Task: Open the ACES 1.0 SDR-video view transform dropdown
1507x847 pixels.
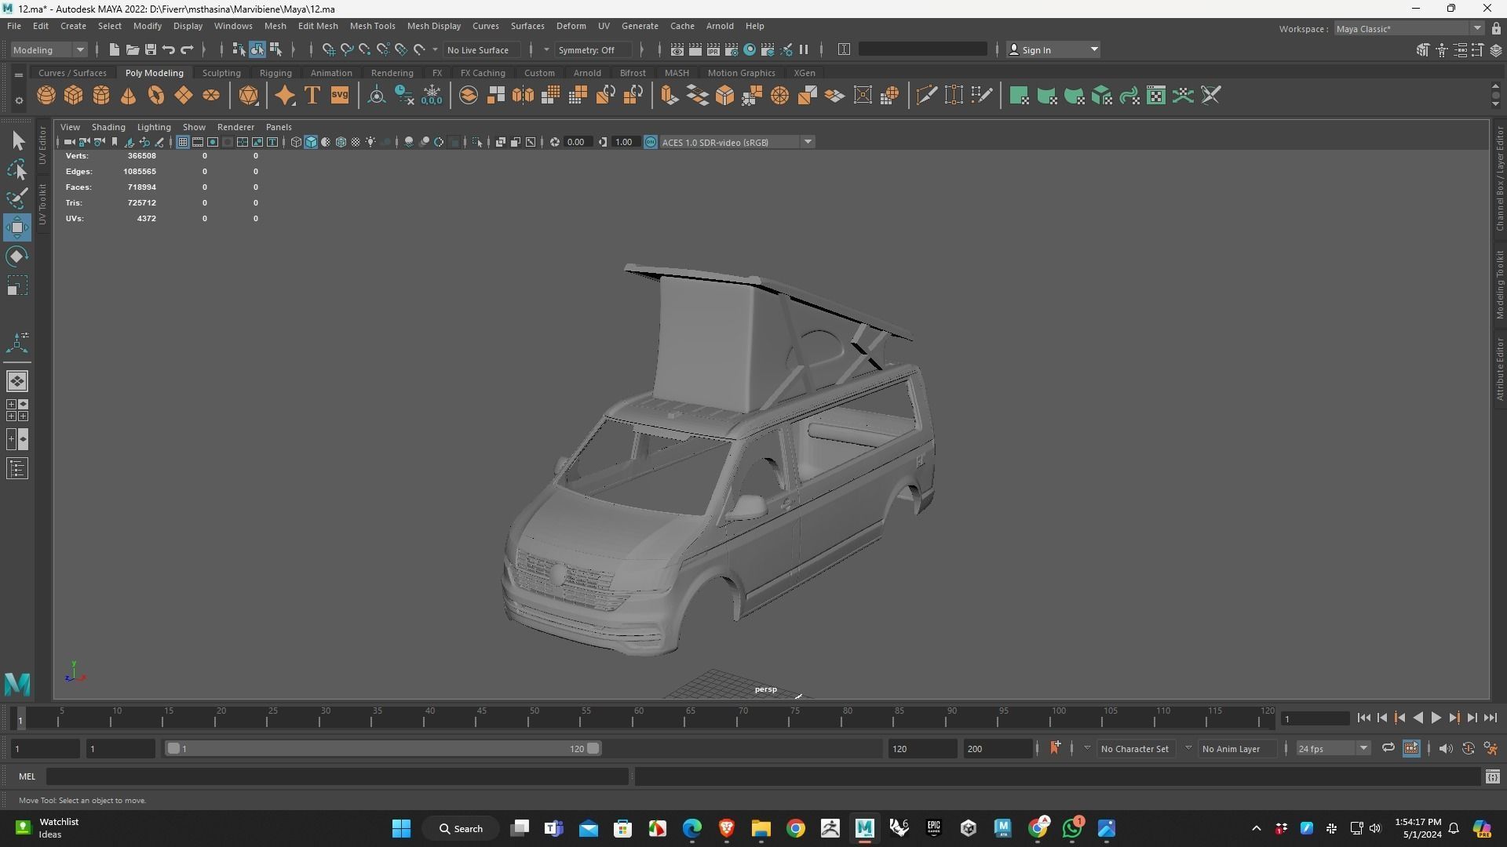Action: [x=736, y=142]
